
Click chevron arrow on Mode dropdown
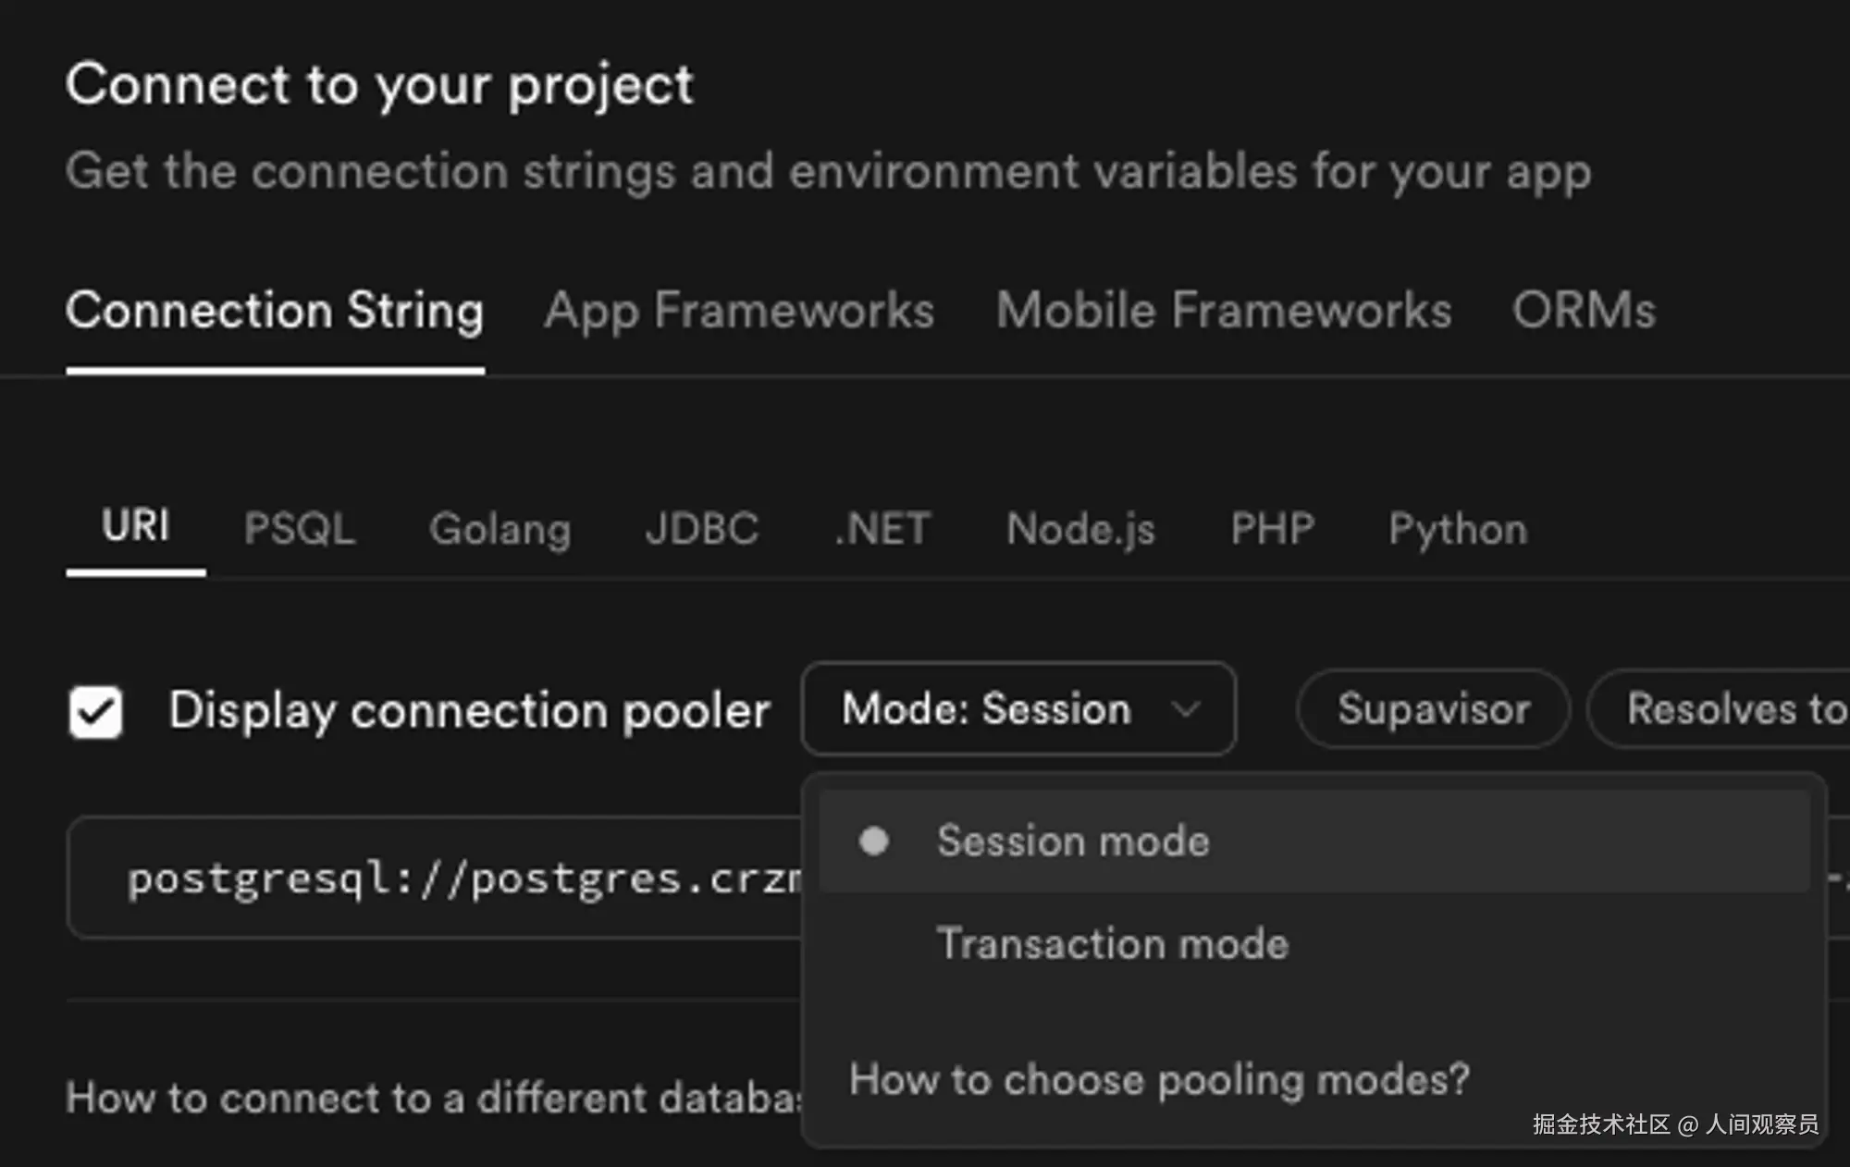click(1185, 709)
